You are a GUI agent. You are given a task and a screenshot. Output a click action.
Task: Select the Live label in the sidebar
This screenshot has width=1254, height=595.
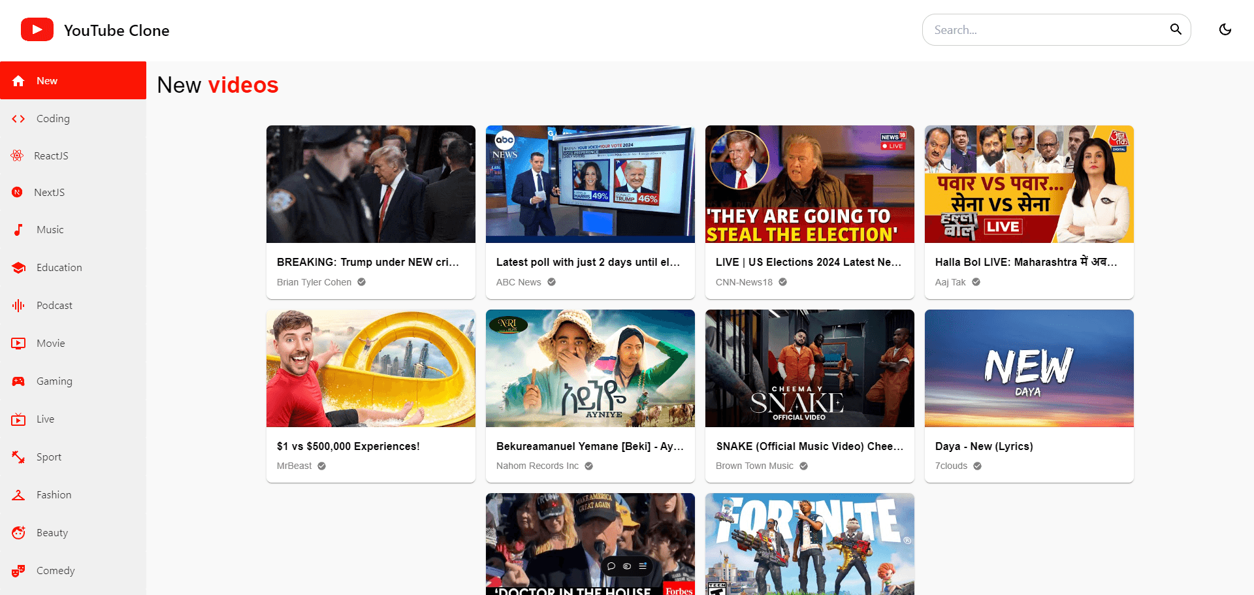click(x=45, y=419)
